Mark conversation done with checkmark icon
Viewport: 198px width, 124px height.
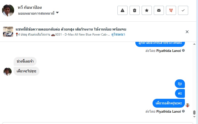pyautogui.click(x=183, y=10)
